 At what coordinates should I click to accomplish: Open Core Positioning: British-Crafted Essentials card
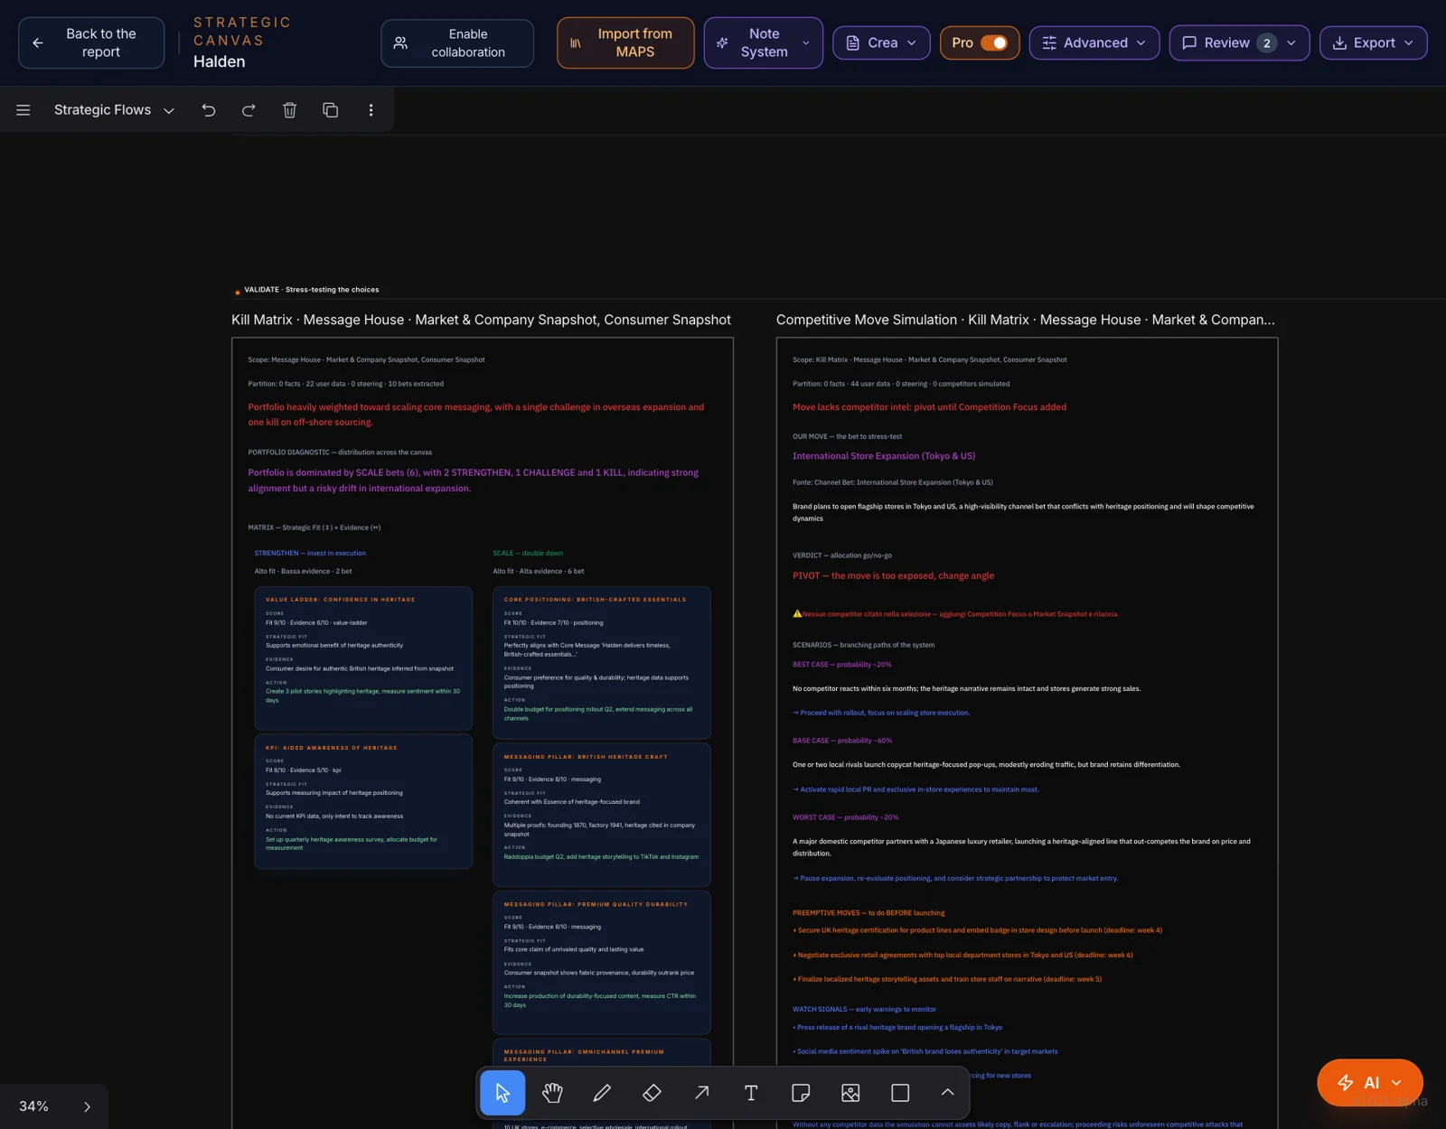(x=602, y=663)
